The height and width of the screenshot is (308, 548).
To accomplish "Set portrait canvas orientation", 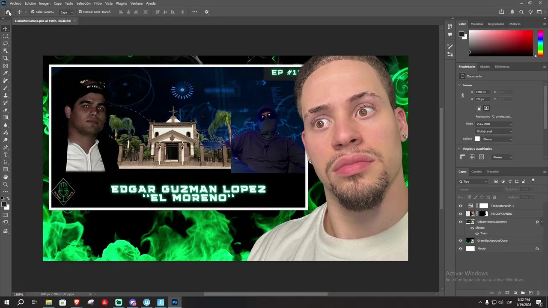I will click(479, 108).
